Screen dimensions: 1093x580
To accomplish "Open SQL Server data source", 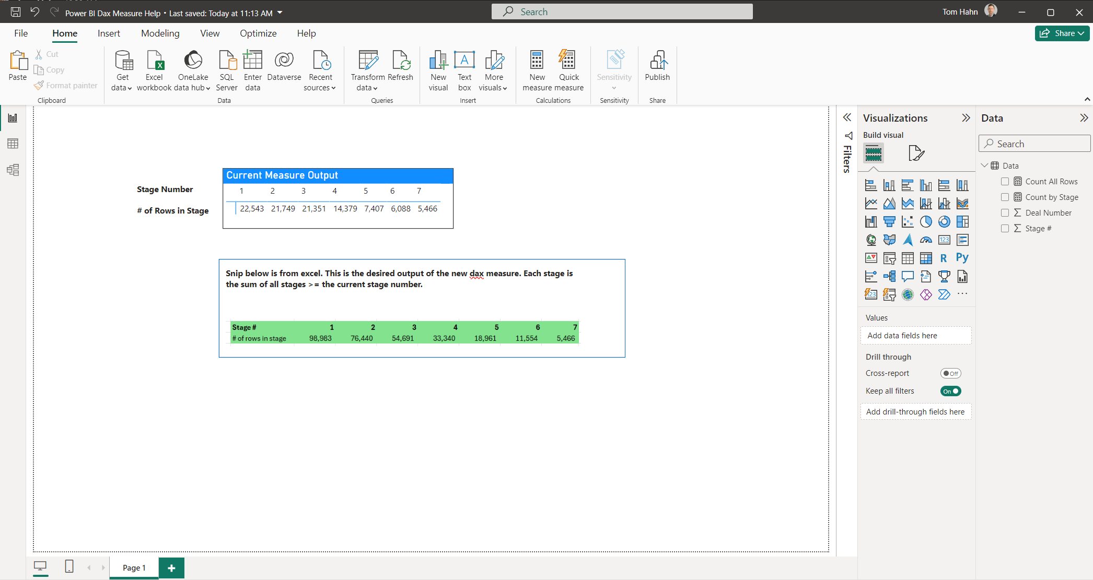I will (x=227, y=70).
